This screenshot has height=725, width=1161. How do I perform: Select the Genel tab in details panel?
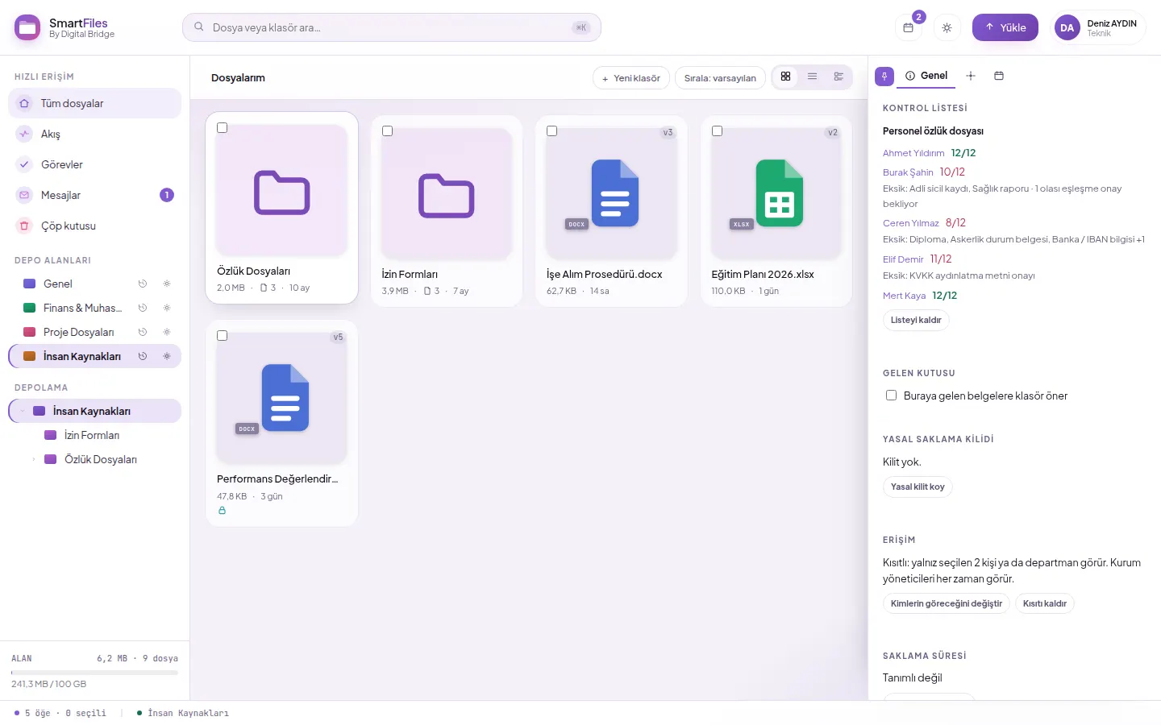[926, 76]
